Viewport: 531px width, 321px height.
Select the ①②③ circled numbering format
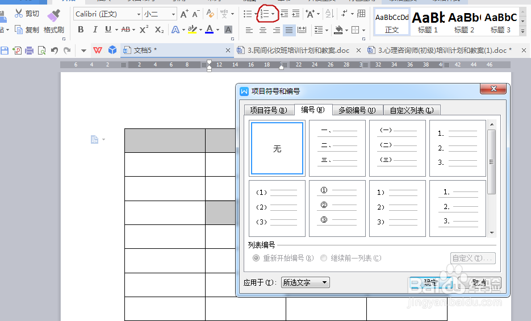pos(337,209)
